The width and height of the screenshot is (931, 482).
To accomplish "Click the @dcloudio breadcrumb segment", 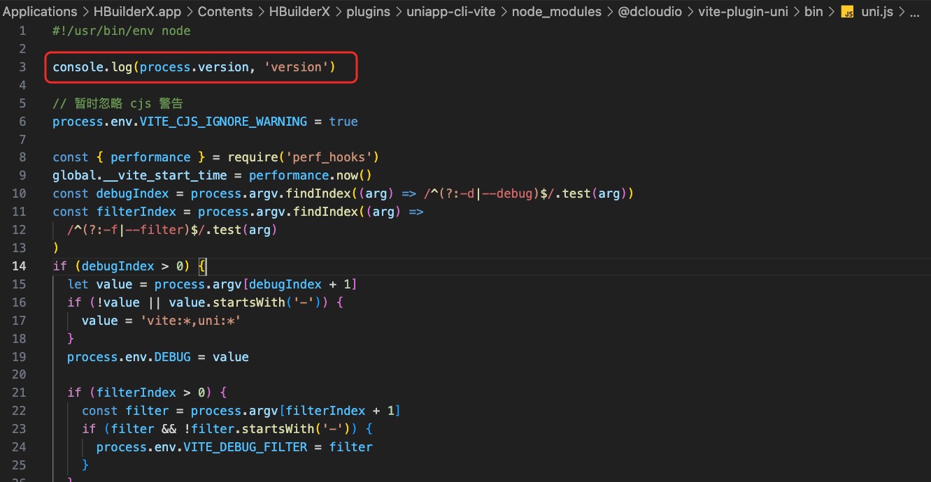I will [x=650, y=12].
